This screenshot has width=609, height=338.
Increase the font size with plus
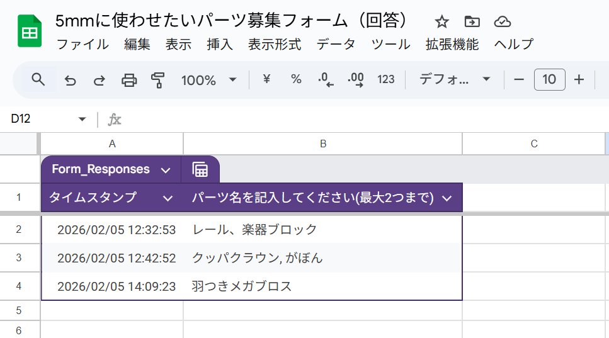(x=579, y=79)
